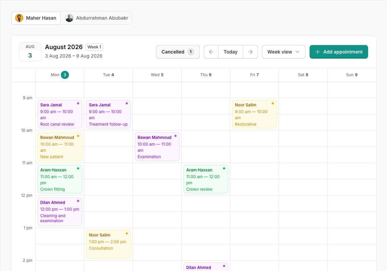Select the Tue 4 column header
This screenshot has width=387, height=271.
point(108,75)
